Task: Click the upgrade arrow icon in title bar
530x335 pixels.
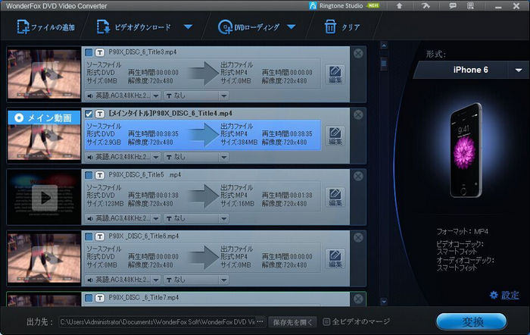Action: pyautogui.click(x=399, y=6)
